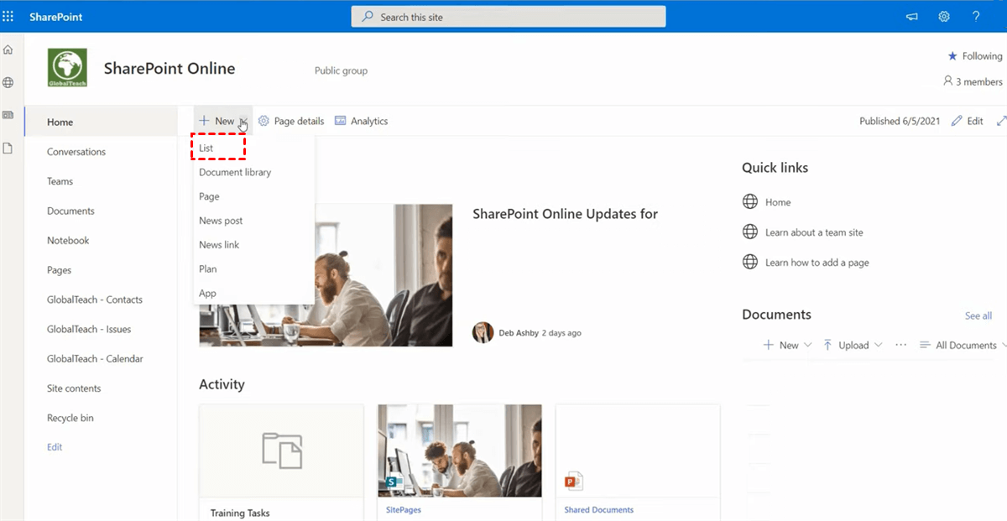1007x521 pixels.
Task: Click the home icon in left rail
Action: [x=8, y=50]
